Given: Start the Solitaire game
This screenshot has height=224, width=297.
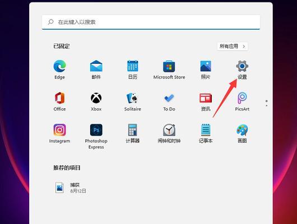Looking at the screenshot, I should pyautogui.click(x=133, y=101).
